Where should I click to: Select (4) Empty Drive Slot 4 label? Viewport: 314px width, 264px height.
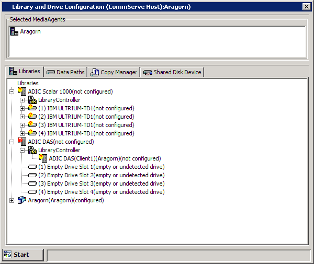102,192
